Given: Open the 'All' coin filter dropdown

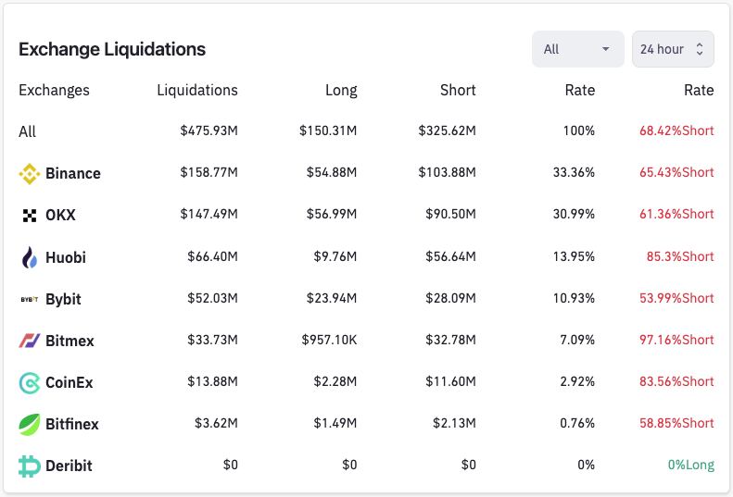Looking at the screenshot, I should click(x=577, y=49).
